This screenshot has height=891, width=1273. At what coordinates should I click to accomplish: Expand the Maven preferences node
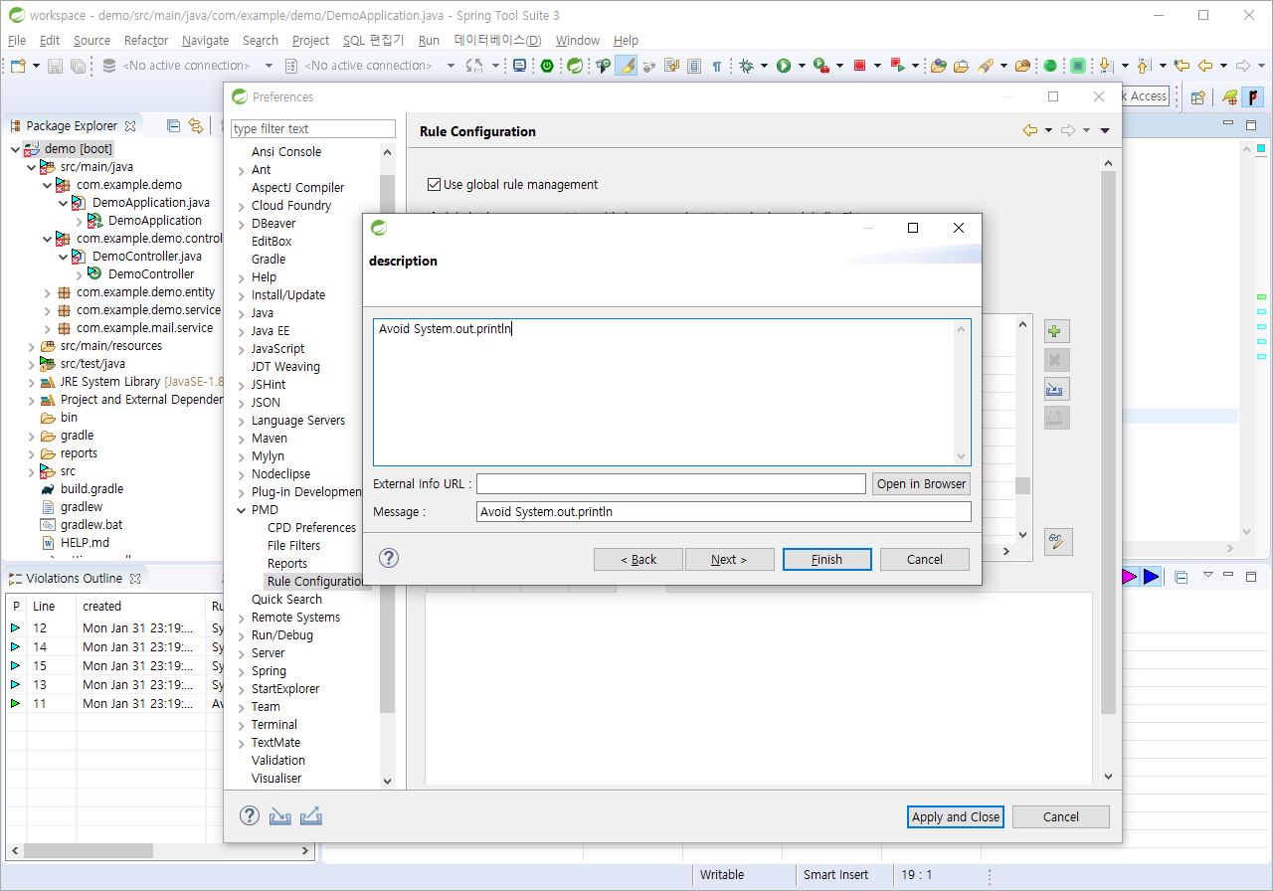pyautogui.click(x=241, y=439)
